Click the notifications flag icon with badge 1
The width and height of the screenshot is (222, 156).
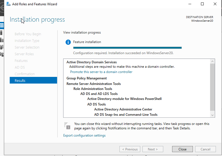pos(67,126)
